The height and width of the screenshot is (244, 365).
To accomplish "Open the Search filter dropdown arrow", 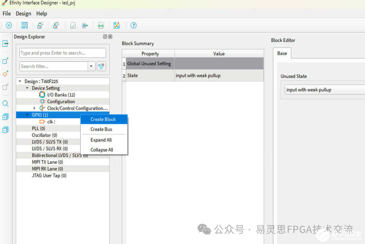I will pyautogui.click(x=91, y=66).
